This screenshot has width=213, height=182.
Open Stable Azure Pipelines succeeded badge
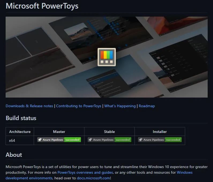[109, 140]
